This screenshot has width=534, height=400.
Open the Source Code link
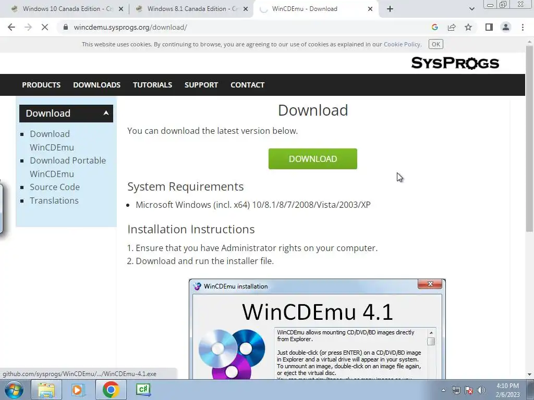[x=54, y=187]
